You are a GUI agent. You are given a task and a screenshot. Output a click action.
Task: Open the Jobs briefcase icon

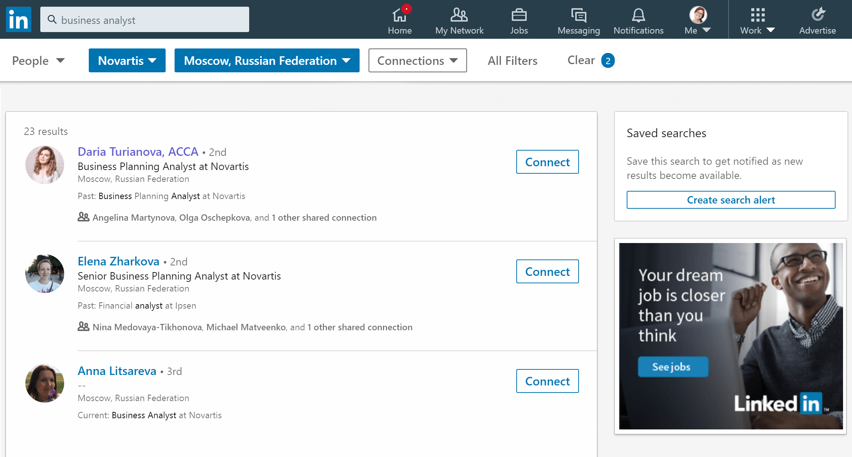point(519,15)
